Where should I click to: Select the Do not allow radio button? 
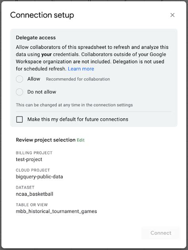tap(19, 92)
